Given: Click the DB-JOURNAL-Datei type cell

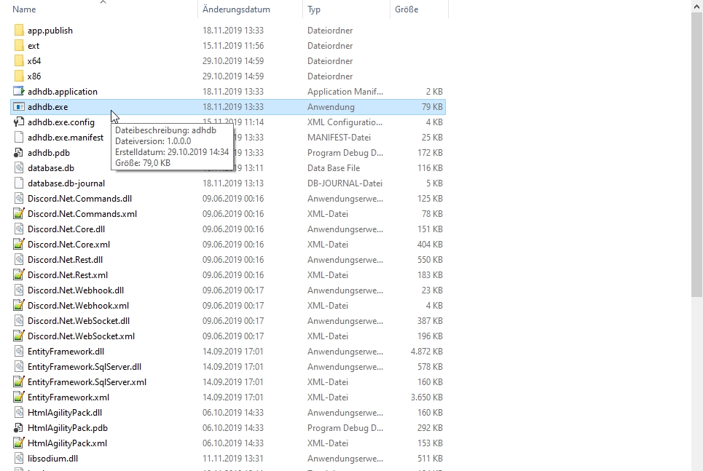Looking at the screenshot, I should [345, 183].
